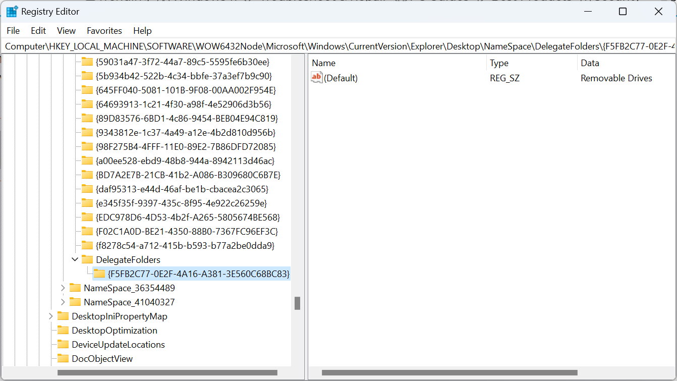
Task: Click the DelegateFolders folder icon
Action: 87,260
